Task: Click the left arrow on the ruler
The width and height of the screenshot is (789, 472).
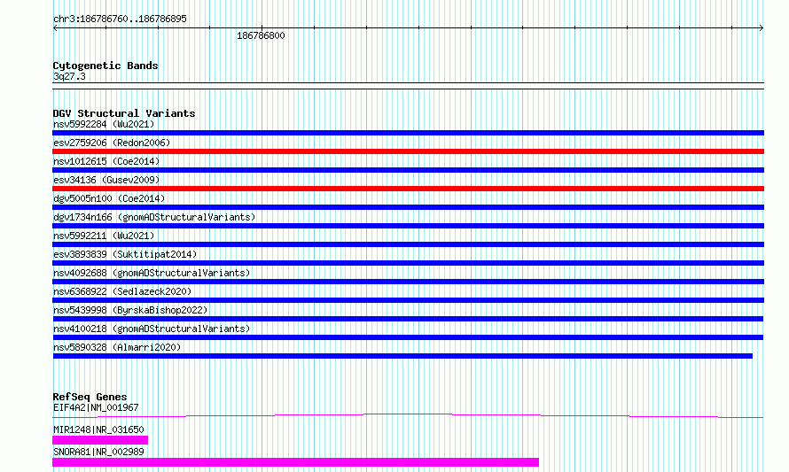Action: tap(55, 28)
